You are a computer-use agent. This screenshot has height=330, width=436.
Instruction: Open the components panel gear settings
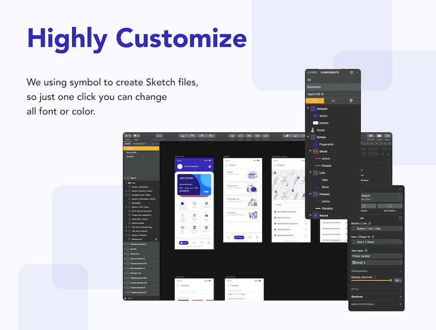tap(351, 72)
